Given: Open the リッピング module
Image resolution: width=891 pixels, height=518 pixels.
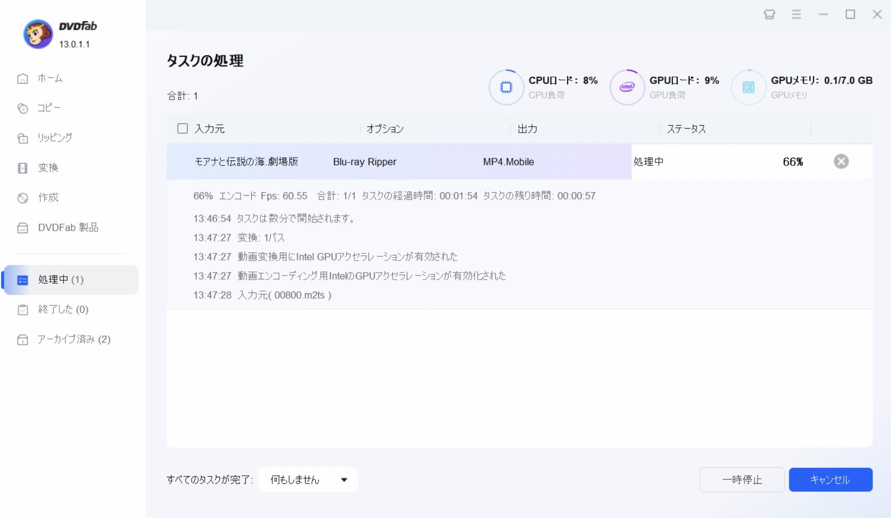Looking at the screenshot, I should coord(54,138).
